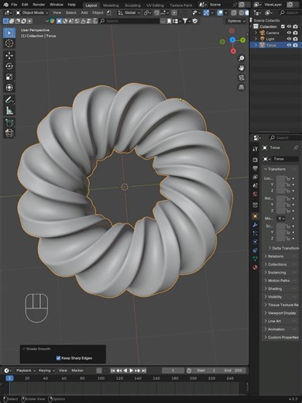Open the Object Data mesh tab
Screen dimensions: 302x403
(x=255, y=259)
